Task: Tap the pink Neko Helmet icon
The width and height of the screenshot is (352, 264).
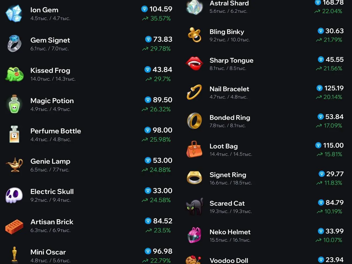Action: 194,235
